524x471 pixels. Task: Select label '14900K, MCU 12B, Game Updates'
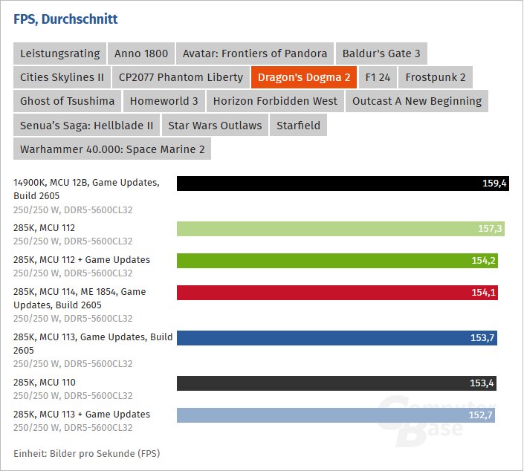click(x=86, y=189)
